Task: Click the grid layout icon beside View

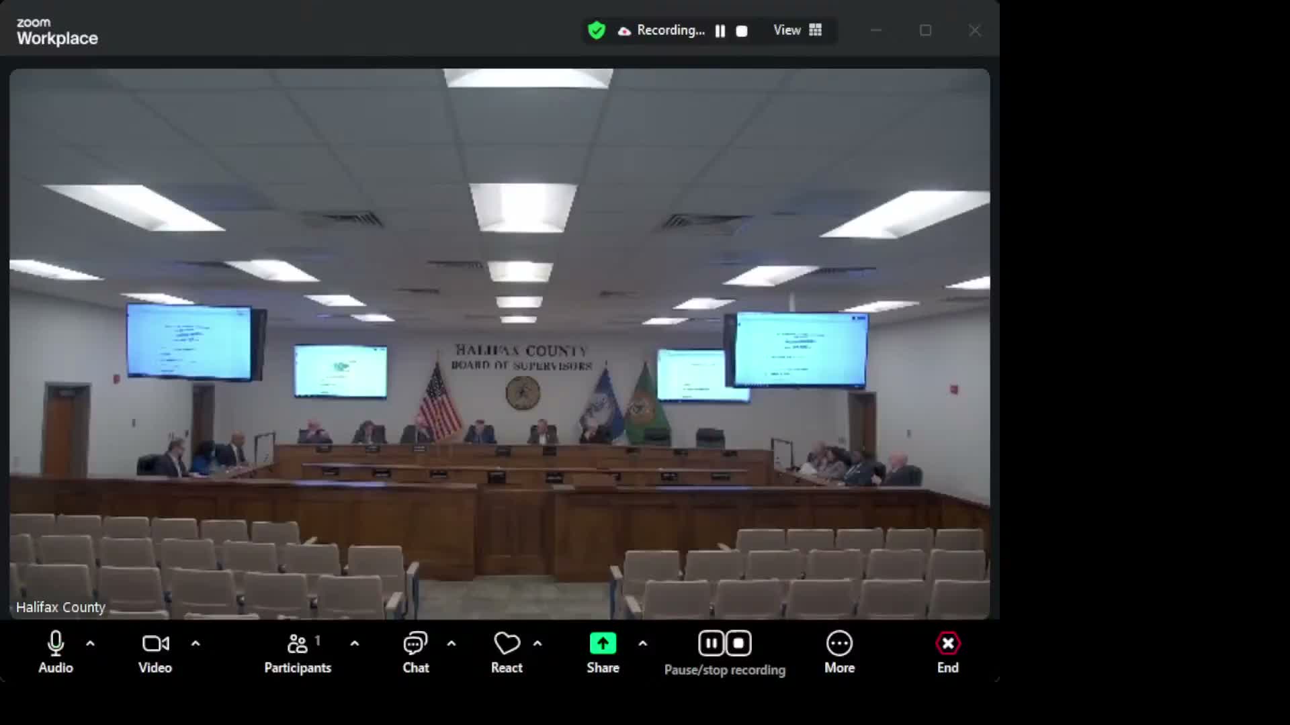Action: coord(815,30)
